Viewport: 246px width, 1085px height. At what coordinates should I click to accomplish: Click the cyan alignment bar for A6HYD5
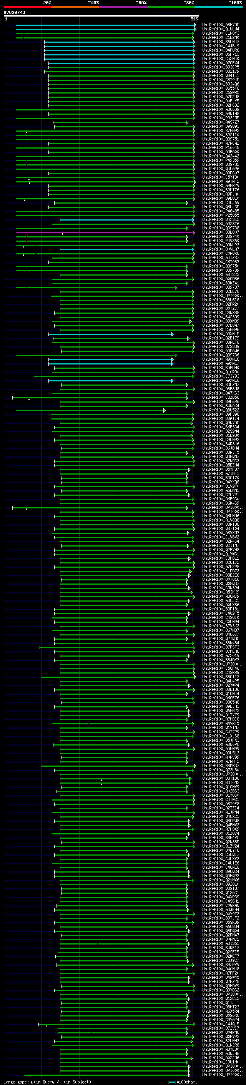(106, 25)
